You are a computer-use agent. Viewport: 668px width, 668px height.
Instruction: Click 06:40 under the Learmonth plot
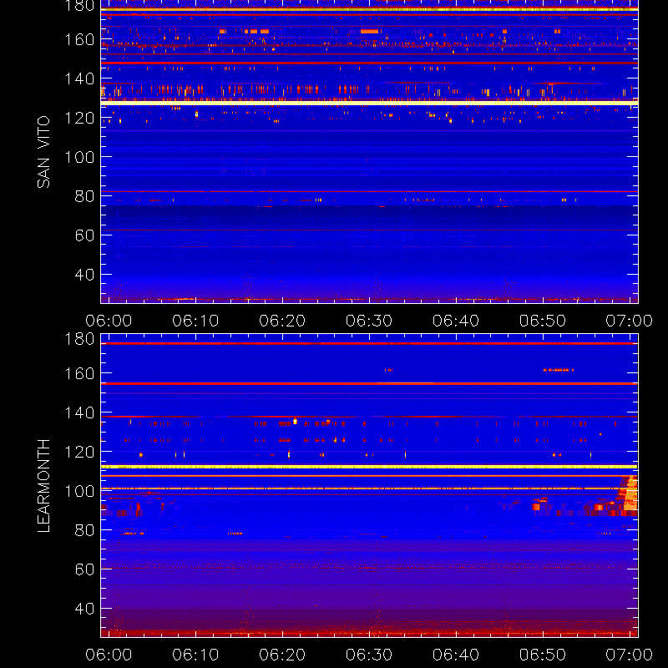pos(456,655)
